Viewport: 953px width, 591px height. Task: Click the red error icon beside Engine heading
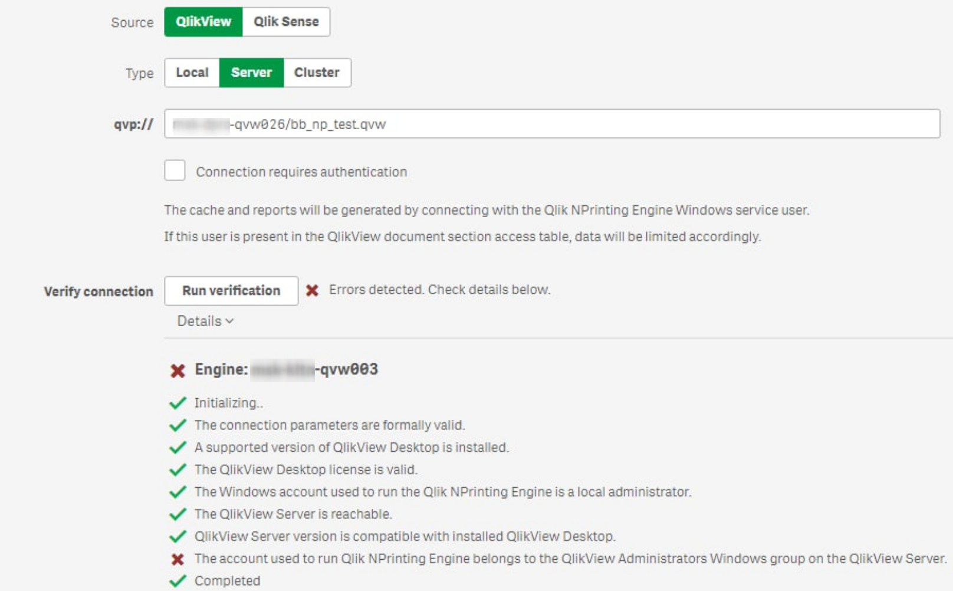coord(178,370)
